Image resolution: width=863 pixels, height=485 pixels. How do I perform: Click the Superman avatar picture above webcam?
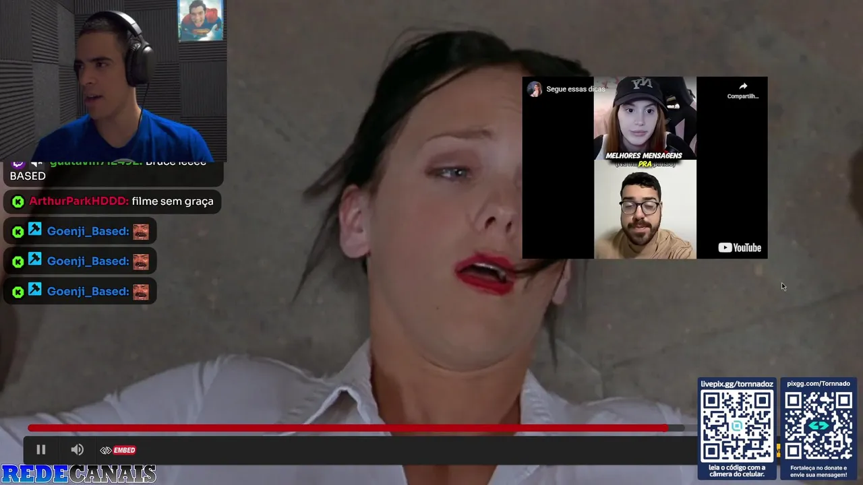200,21
